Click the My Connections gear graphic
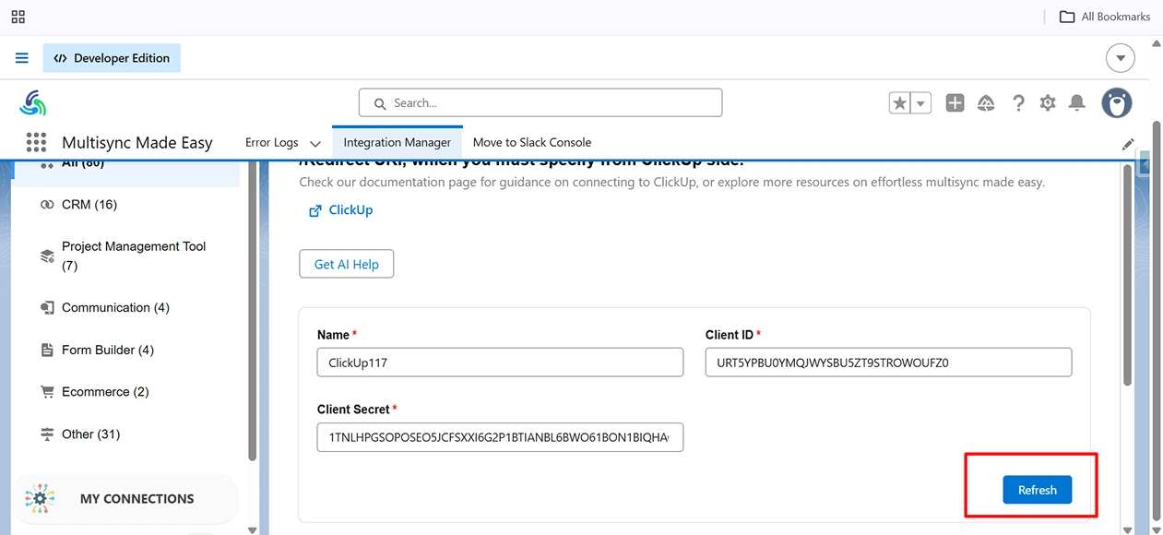Screen dimensions: 1163x535 40,498
